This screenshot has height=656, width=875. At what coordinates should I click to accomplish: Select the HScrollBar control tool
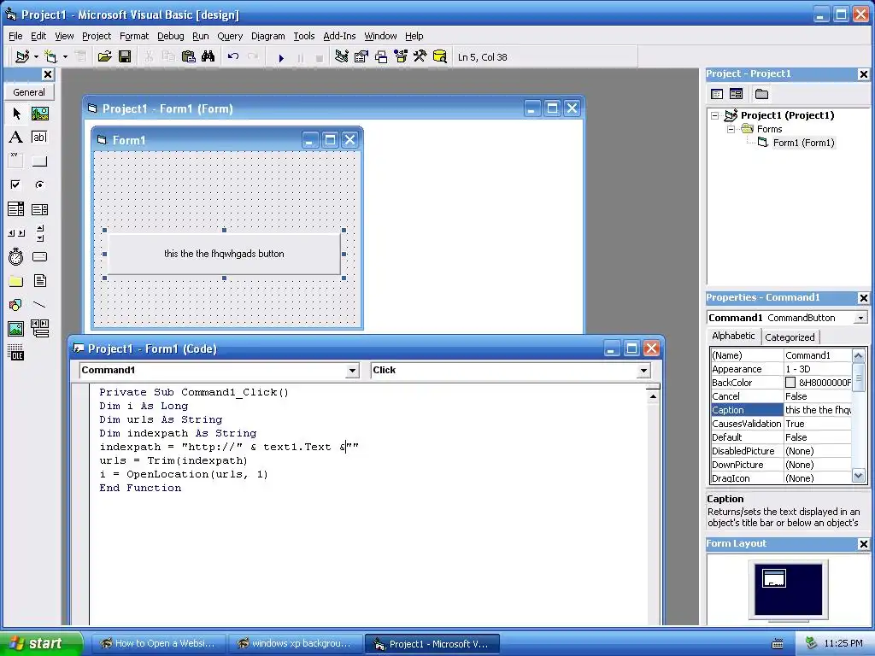(16, 233)
